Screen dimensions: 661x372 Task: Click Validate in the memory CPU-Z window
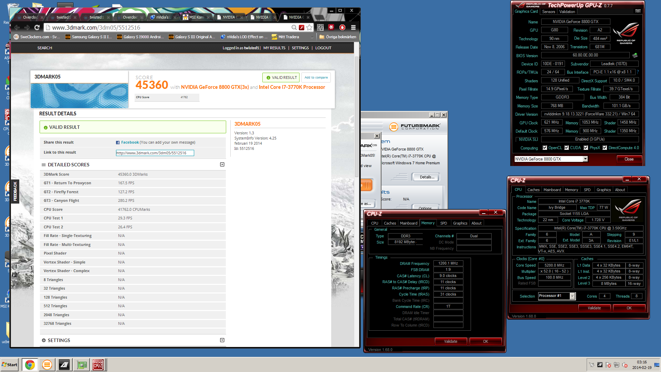[451, 341]
